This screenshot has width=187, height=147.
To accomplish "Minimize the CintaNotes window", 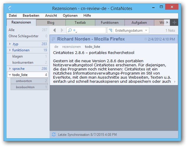I will click(153, 7).
